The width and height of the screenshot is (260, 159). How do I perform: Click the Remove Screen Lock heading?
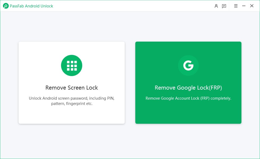click(x=71, y=87)
